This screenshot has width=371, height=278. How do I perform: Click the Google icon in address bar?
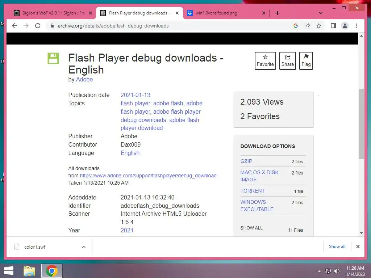[x=296, y=26]
